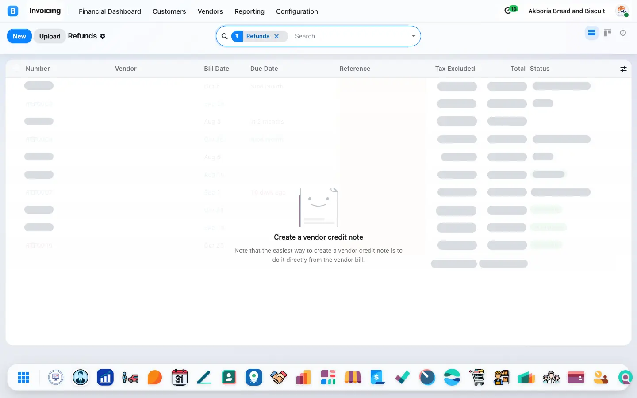Expand the search options dropdown arrow
637x398 pixels.
click(414, 36)
